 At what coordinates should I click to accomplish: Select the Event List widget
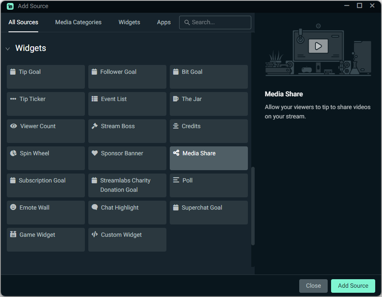127,104
